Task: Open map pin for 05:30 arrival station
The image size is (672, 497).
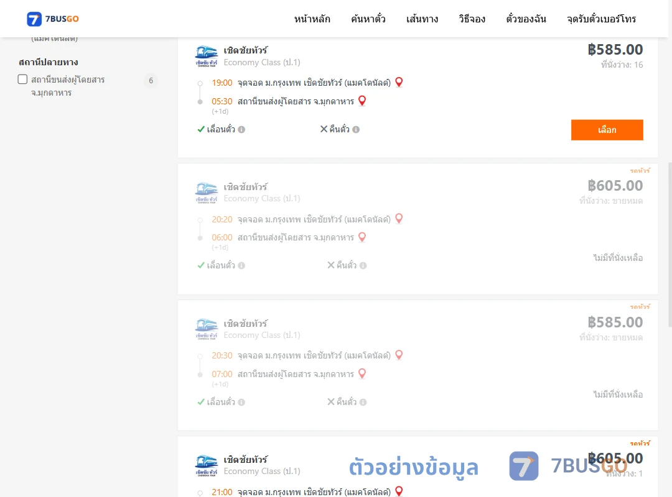Action: tap(362, 101)
